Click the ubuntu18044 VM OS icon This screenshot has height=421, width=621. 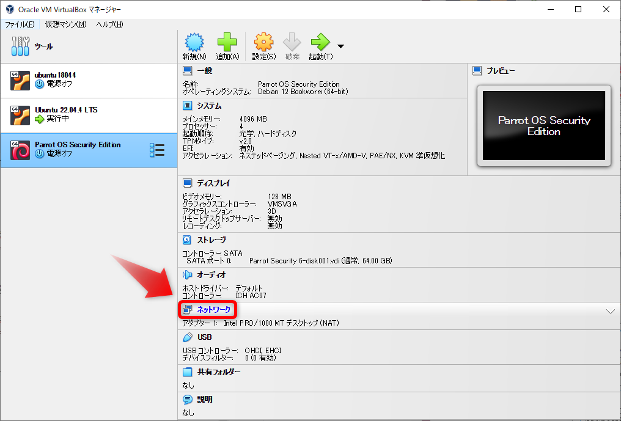pos(20,81)
